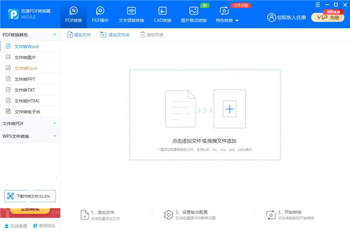Select 文件转Word in sidebar
The height and width of the screenshot is (231, 350).
30,47
